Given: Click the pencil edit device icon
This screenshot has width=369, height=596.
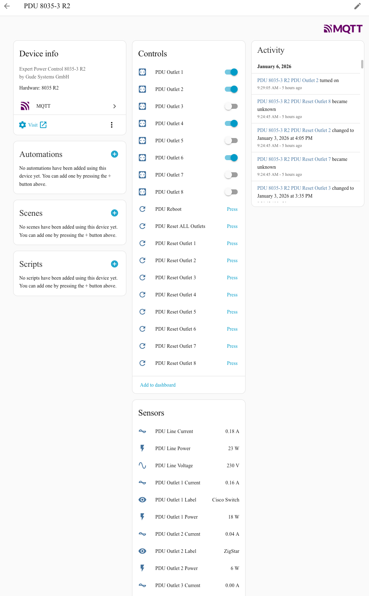Looking at the screenshot, I should [357, 6].
